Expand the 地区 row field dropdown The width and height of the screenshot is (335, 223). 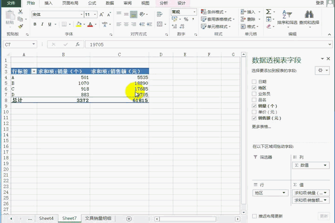click(x=284, y=193)
